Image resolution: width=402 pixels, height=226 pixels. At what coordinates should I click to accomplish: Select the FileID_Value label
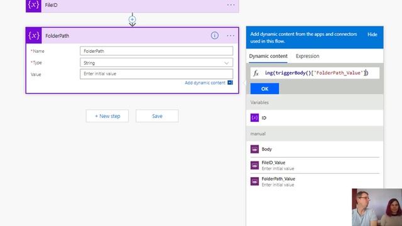click(x=273, y=163)
